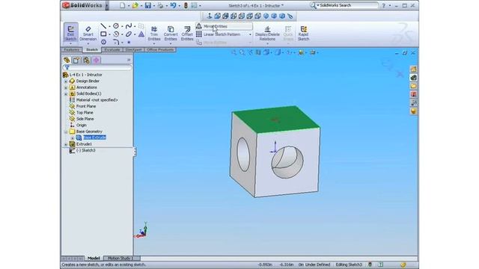Click the New document icon
Viewport: 479px width, 269px height.
(123, 5)
